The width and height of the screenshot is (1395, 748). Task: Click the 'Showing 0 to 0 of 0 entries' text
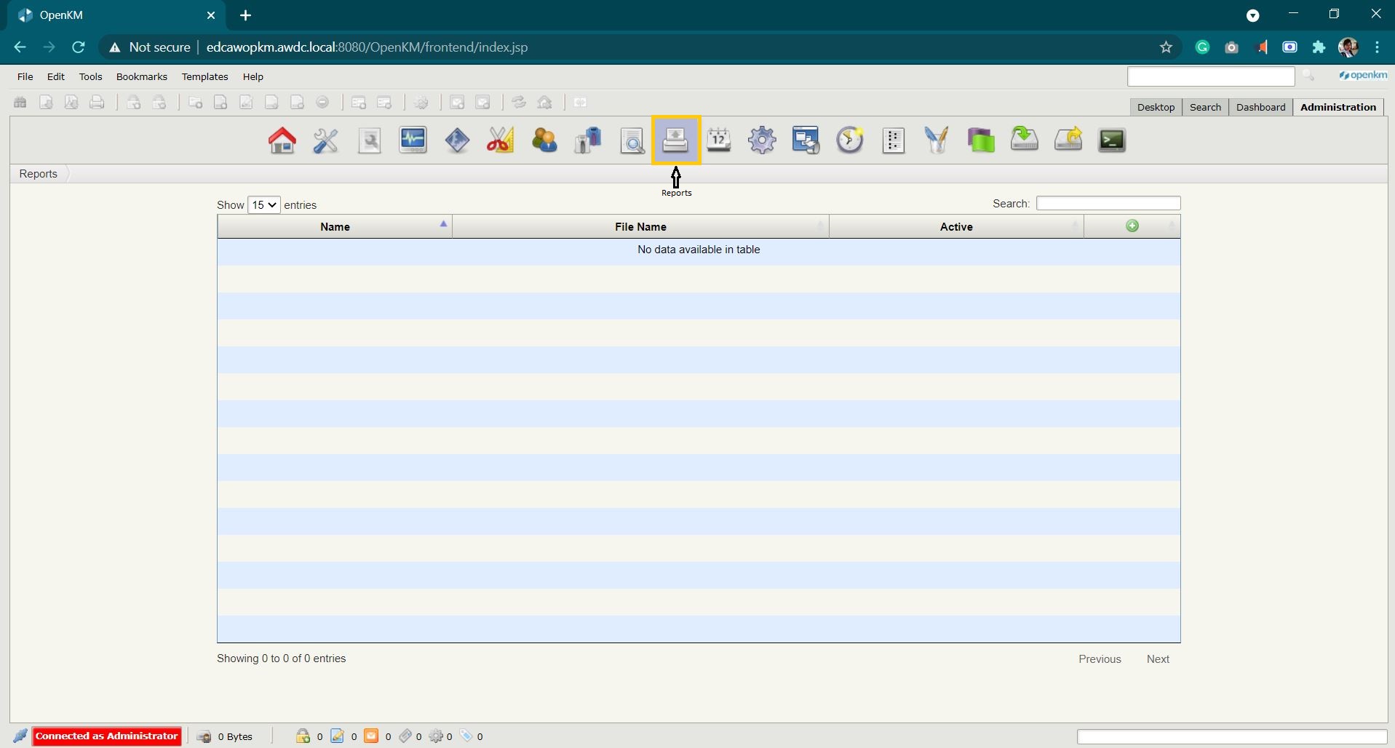tap(282, 659)
